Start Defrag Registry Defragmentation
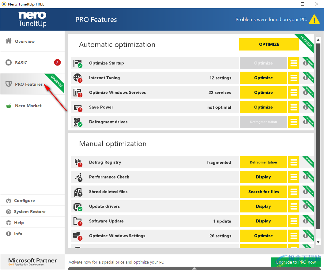324x270 pixels. click(263, 162)
